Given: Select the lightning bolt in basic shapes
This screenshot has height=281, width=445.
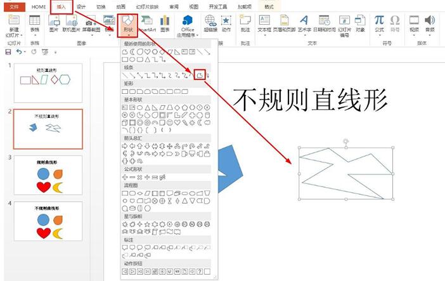Looking at the screenshot, I should (x=184, y=122).
